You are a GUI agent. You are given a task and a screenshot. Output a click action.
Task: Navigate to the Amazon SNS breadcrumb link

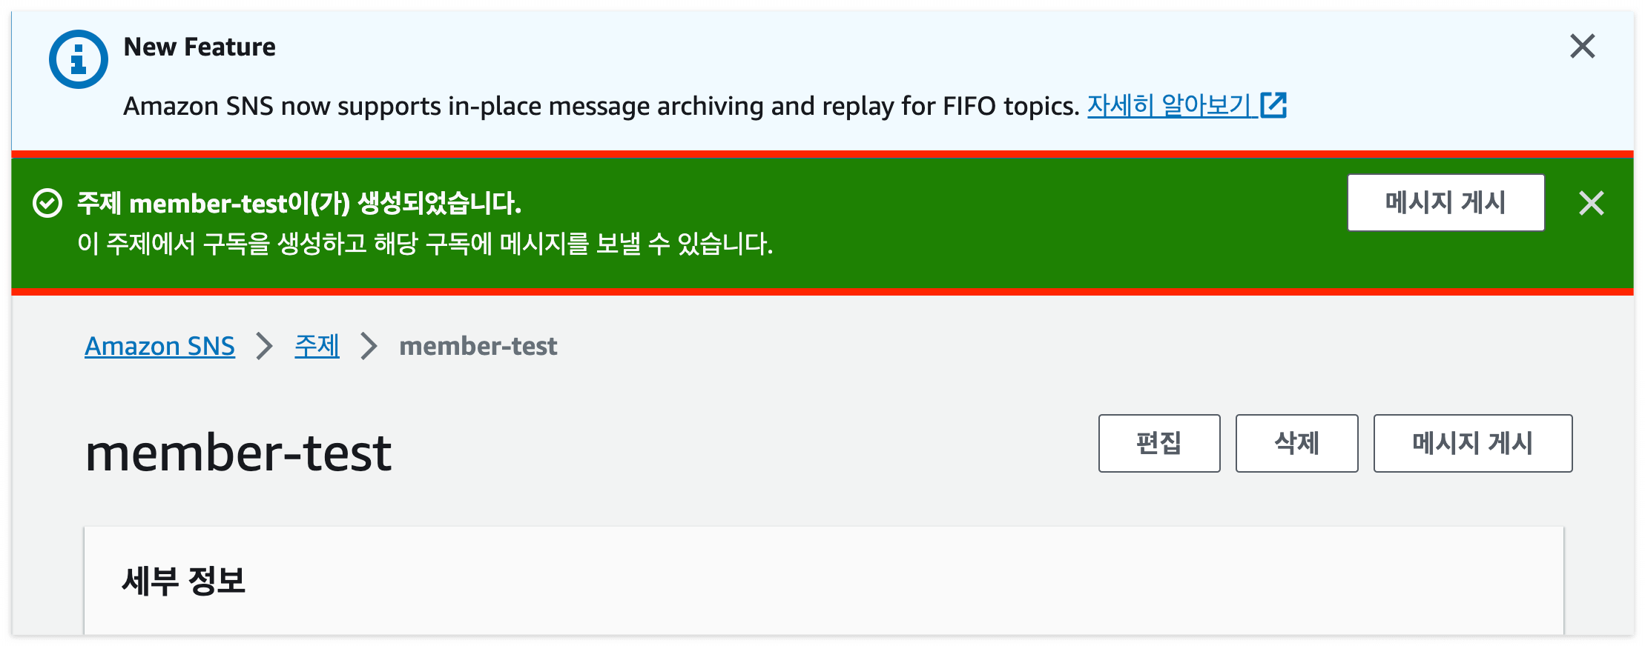point(159,345)
